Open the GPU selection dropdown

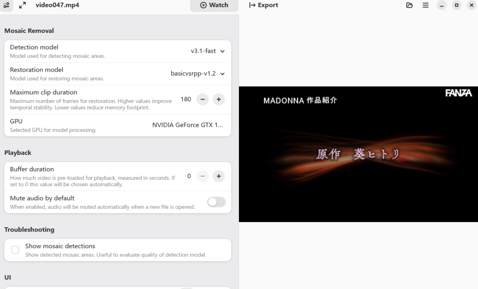(187, 125)
